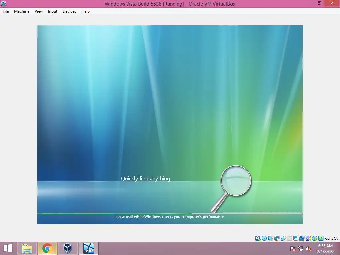This screenshot has height=255, width=340.
Task: Close the VirtualBox VM window
Action: 332,3
